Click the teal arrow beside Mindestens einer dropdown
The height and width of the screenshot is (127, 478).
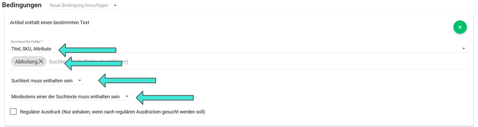[x=165, y=98]
